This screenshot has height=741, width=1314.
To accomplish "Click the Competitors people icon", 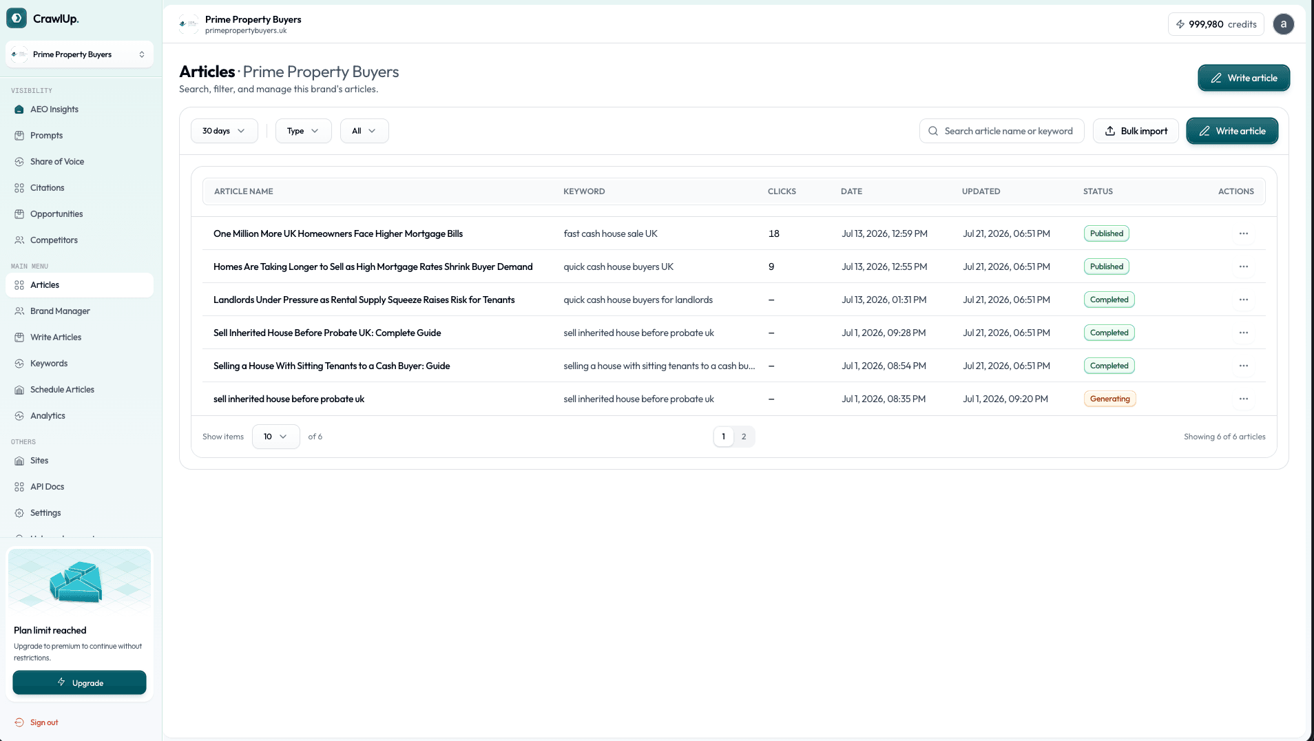I will [19, 240].
